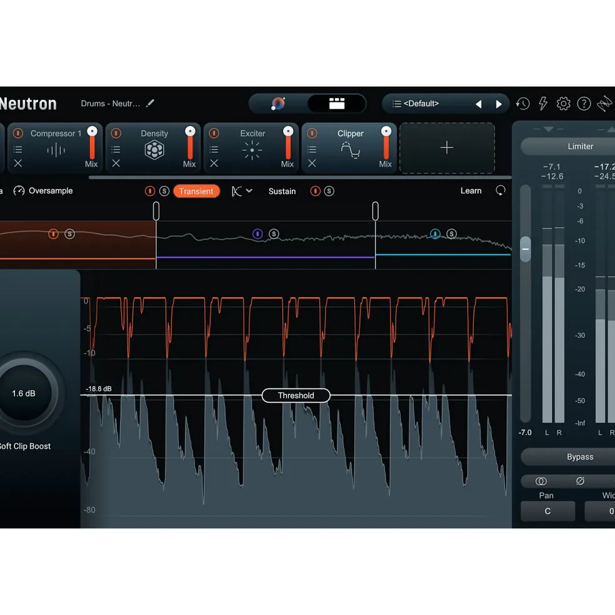Click the Exciter Mix slider

coord(288,144)
